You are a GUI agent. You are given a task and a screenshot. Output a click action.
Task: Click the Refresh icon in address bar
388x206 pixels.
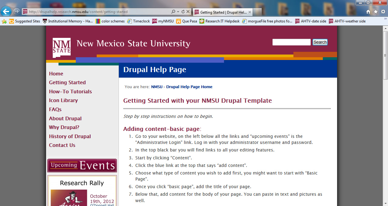pyautogui.click(x=183, y=12)
